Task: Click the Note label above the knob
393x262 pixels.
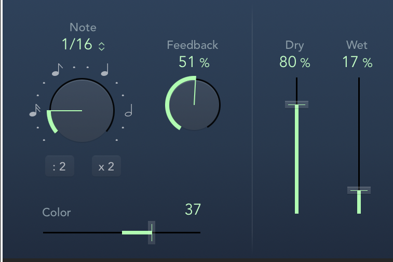Action: point(83,28)
